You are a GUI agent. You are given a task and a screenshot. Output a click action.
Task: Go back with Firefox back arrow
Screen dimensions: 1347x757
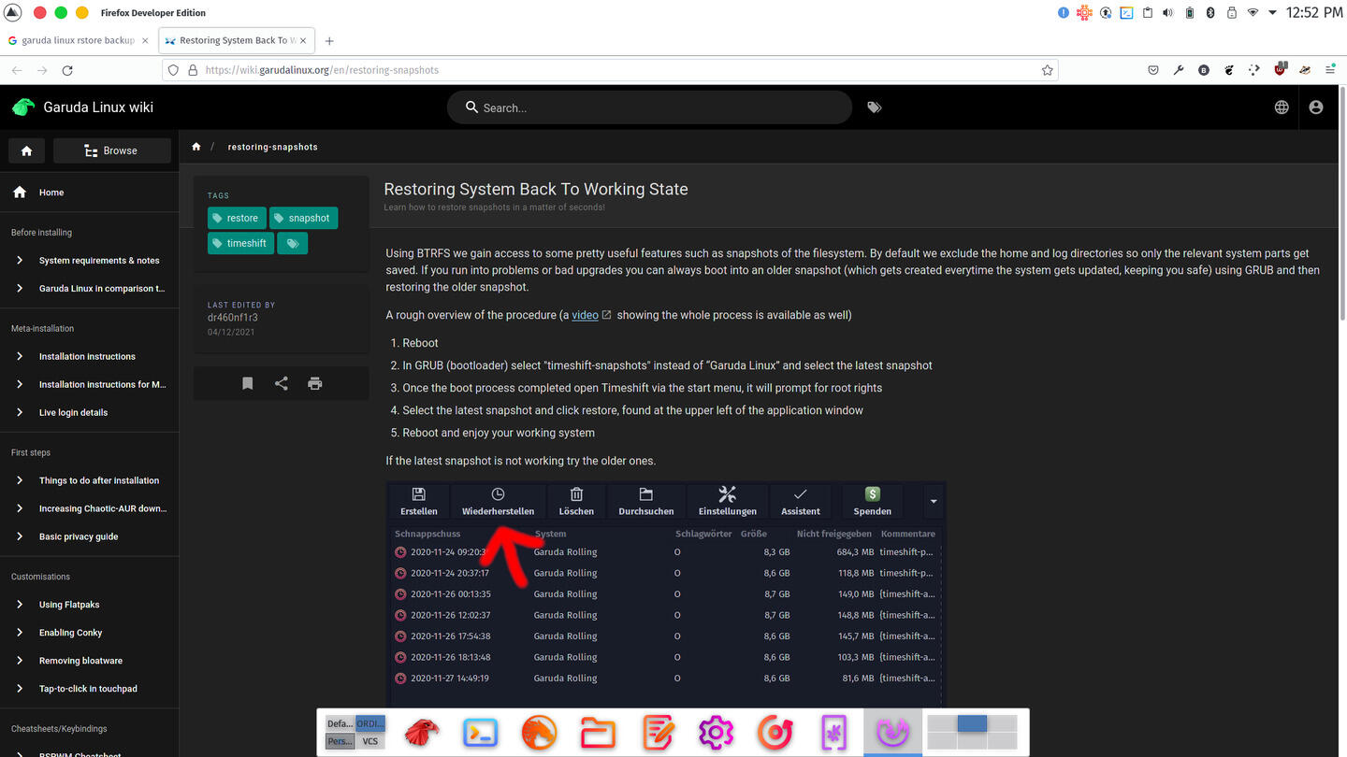click(17, 70)
